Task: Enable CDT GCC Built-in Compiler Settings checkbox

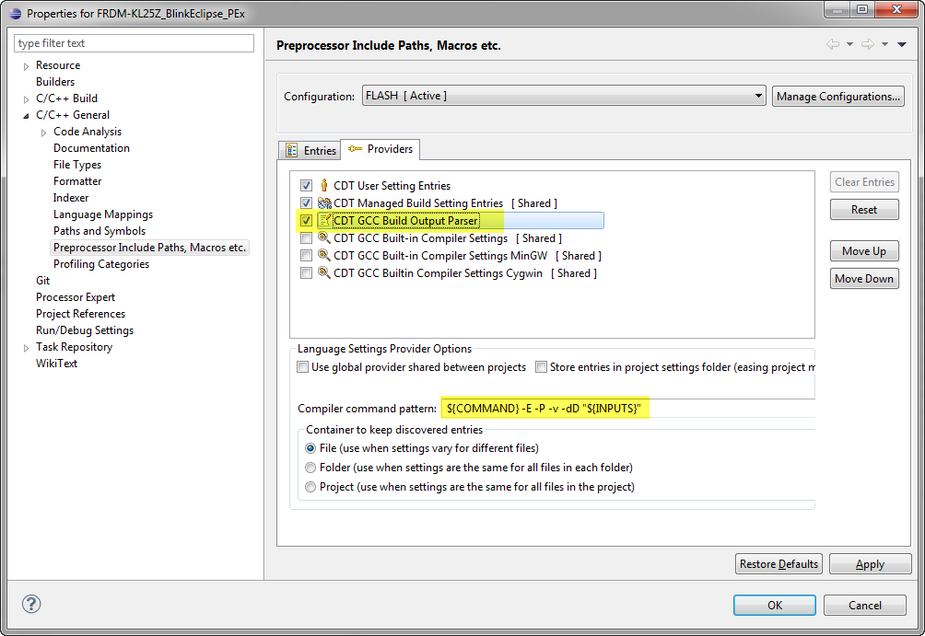Action: coord(306,238)
